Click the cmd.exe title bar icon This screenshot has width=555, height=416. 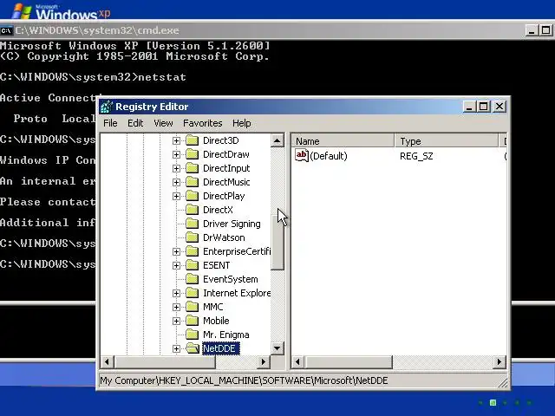coord(6,31)
